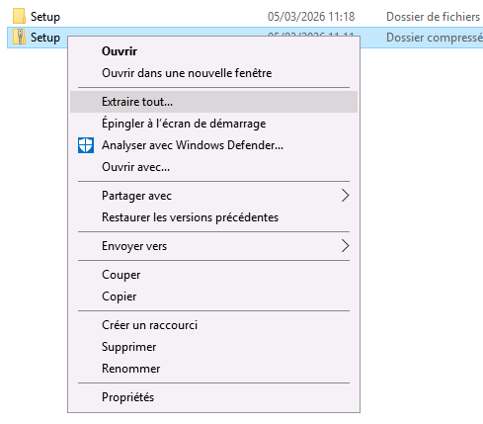Click the Setup folder icon
483x424 pixels.
(19, 16)
